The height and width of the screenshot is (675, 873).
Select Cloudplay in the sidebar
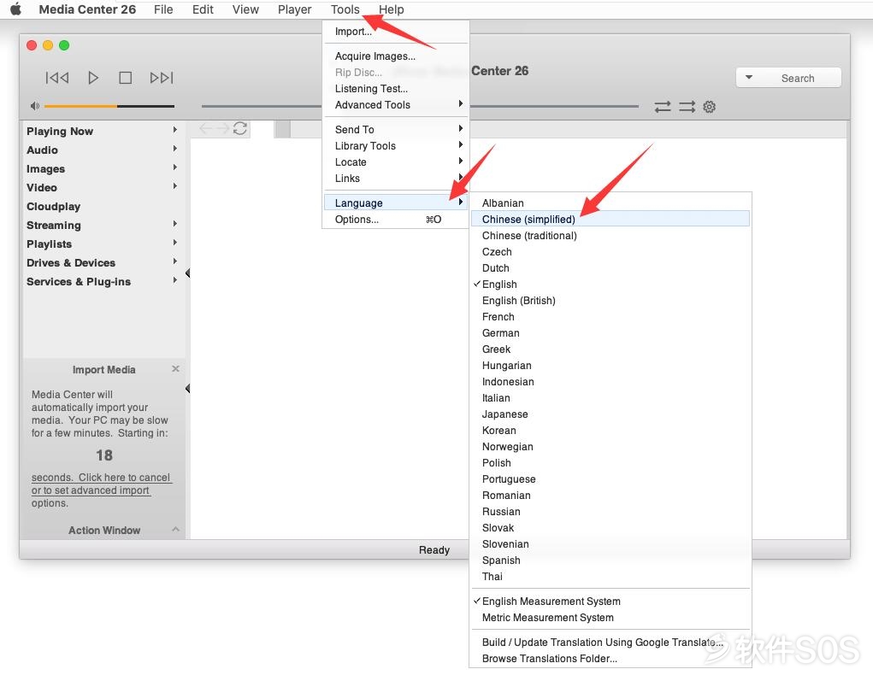[54, 207]
